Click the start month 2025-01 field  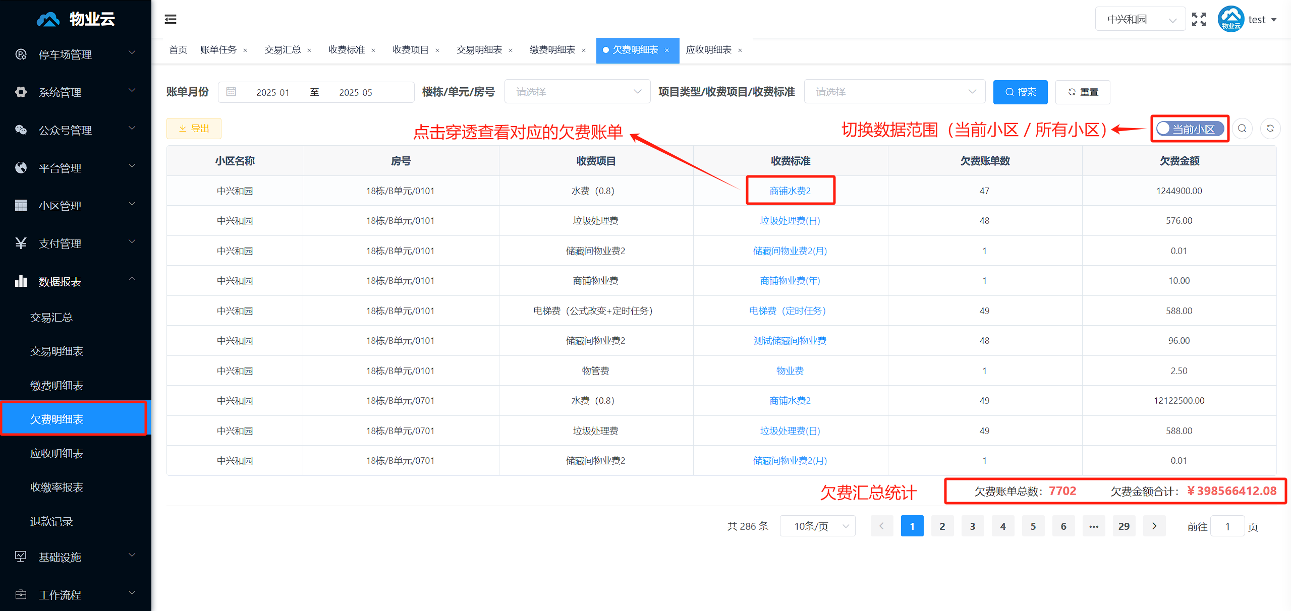point(272,92)
